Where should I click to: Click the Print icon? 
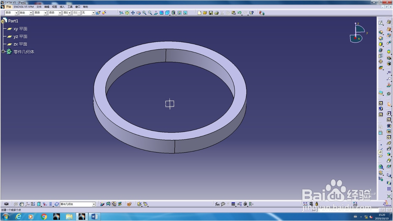click(217, 13)
